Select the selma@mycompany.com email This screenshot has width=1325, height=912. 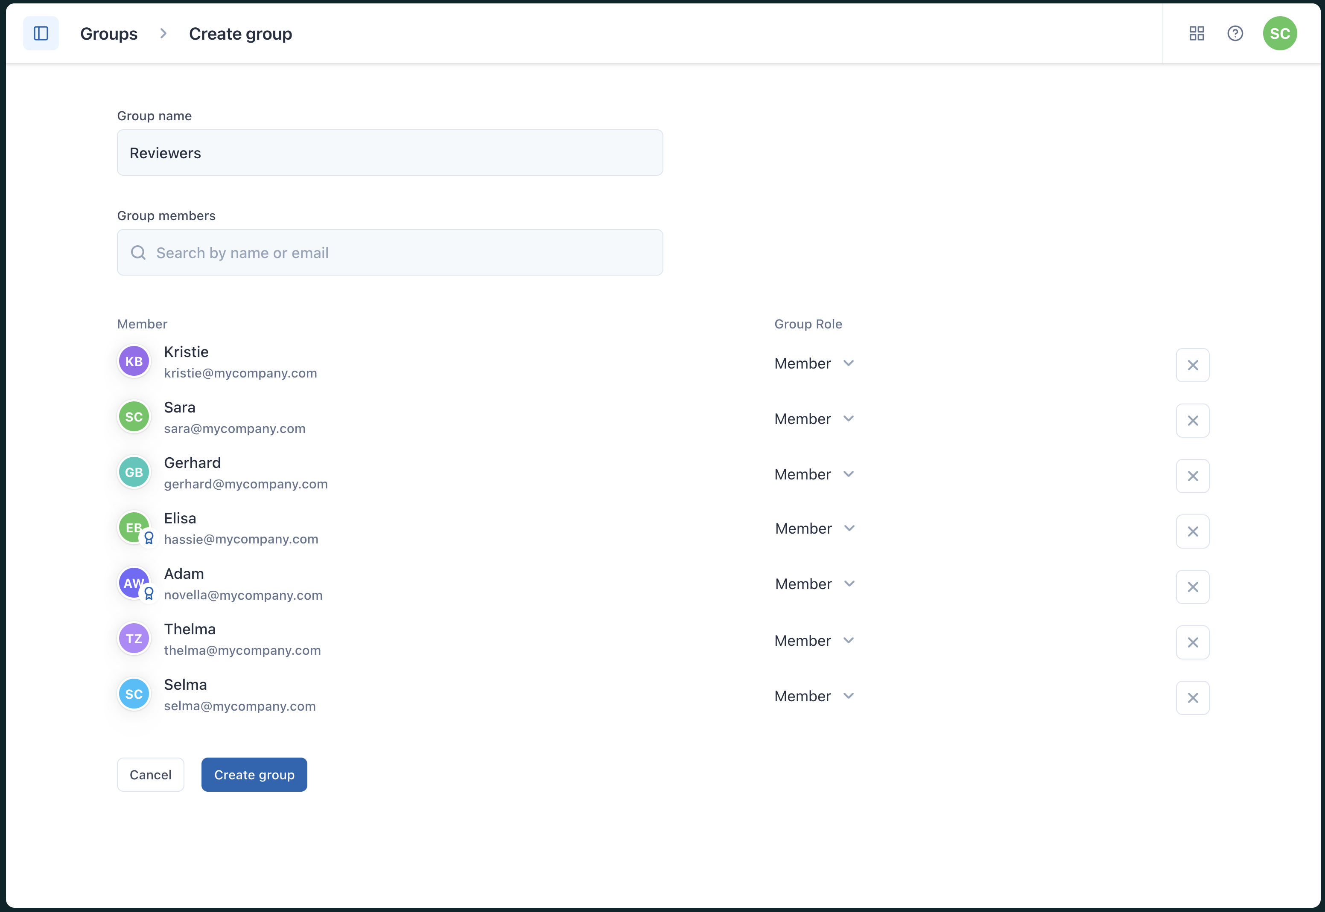239,706
